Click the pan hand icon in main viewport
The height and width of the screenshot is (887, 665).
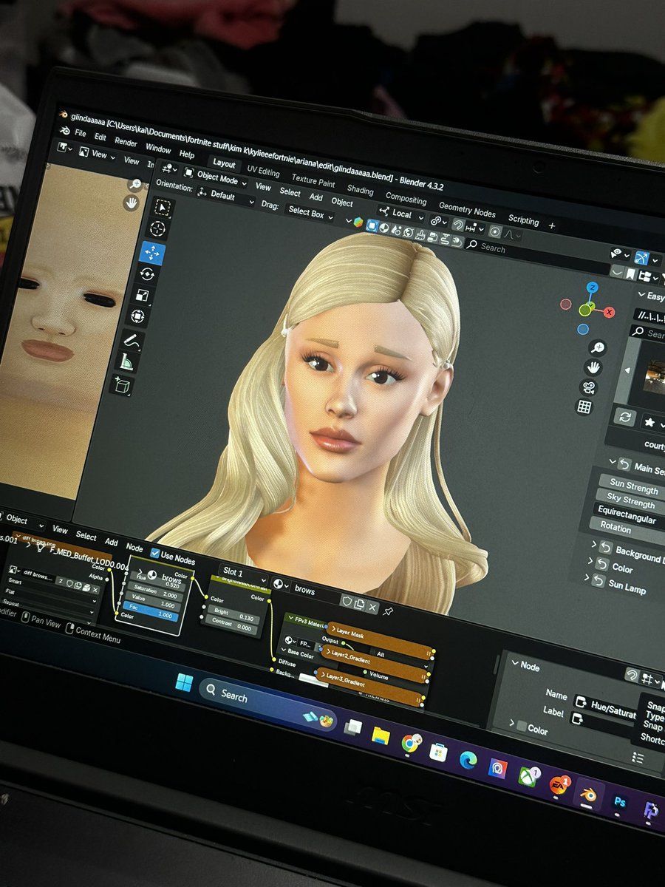coord(593,367)
